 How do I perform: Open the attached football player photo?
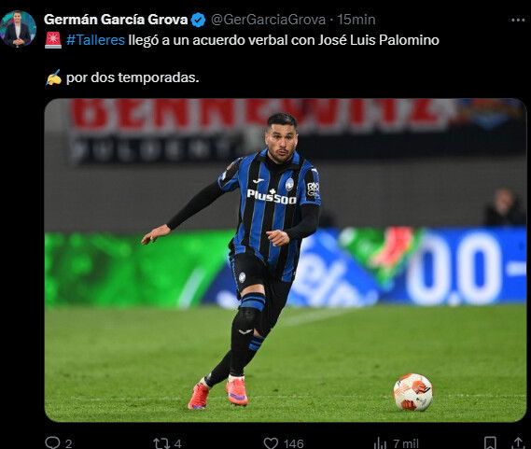286,260
